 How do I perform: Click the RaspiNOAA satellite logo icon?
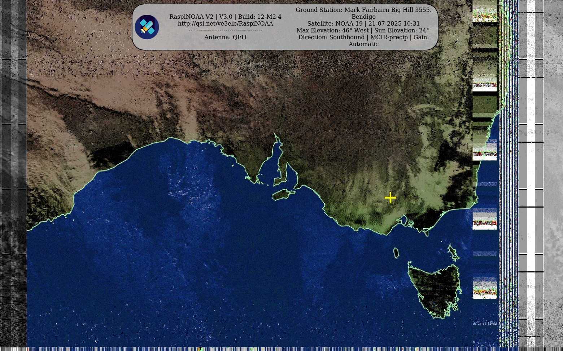[x=147, y=27]
